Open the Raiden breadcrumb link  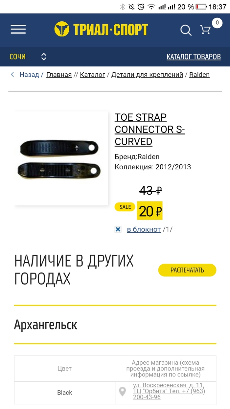tap(199, 75)
